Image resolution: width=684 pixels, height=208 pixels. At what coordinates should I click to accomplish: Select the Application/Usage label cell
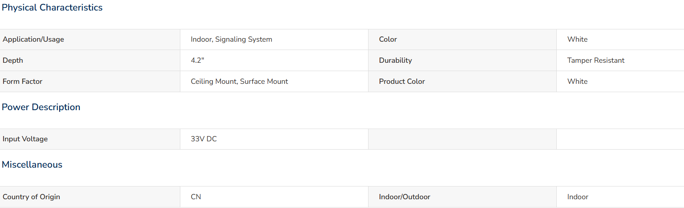pos(90,39)
